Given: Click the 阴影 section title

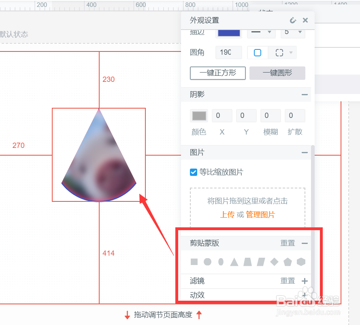Looking at the screenshot, I should pos(197,94).
